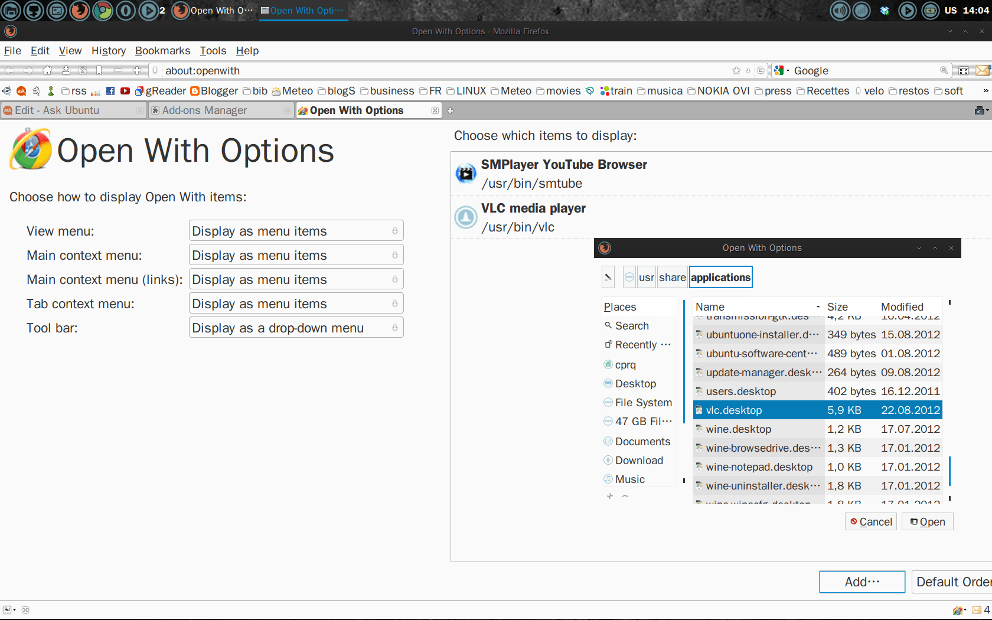Select the VLC media player item icon
Image resolution: width=992 pixels, height=620 pixels.
tap(466, 217)
